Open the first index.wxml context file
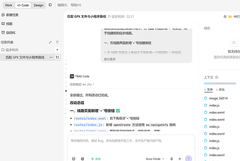The width and height of the screenshot is (240, 161). [215, 112]
